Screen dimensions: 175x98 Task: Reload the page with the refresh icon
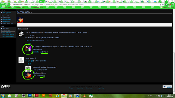coord(8,5)
